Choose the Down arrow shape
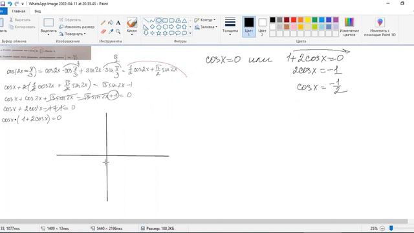Screen dimensions: 414x233 tap(146, 33)
